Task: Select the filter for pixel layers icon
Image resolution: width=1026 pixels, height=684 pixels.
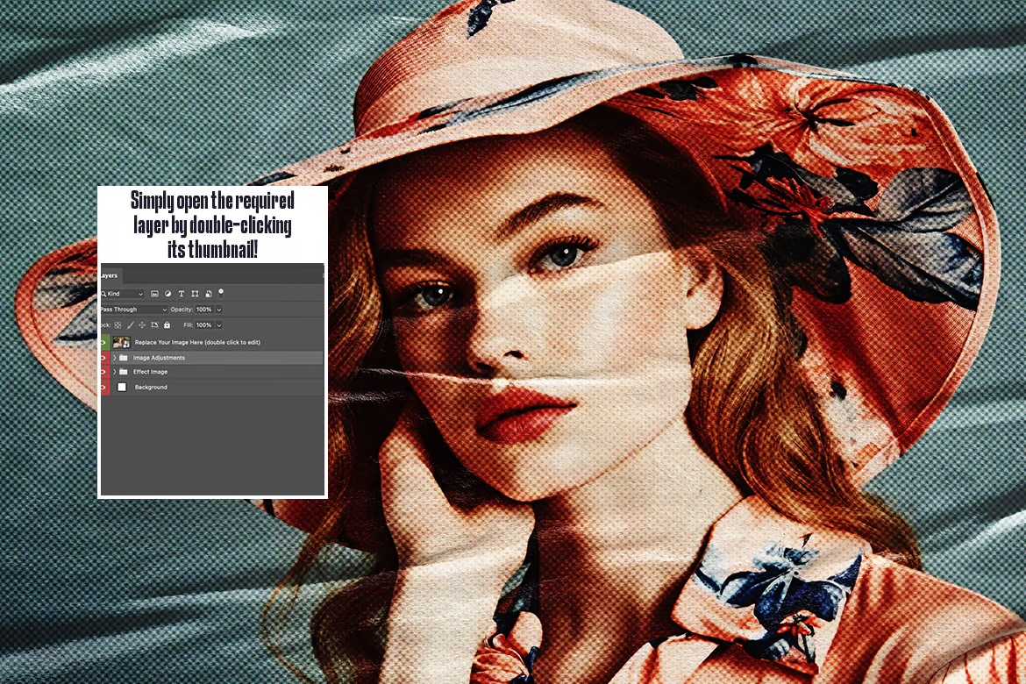Action: [155, 294]
